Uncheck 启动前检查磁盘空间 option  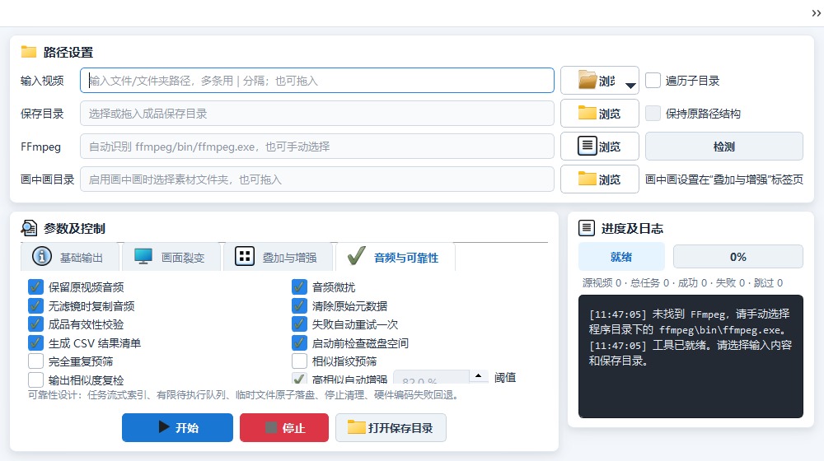(299, 342)
